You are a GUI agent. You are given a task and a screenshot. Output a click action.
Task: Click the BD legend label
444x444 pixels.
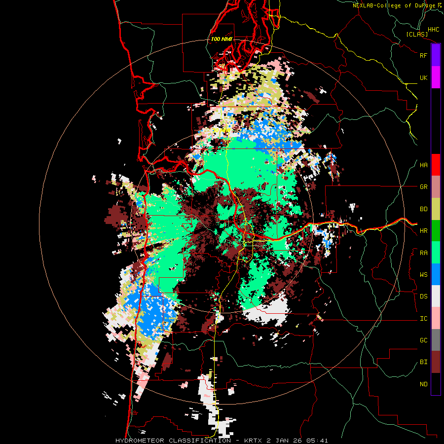[x=423, y=209]
